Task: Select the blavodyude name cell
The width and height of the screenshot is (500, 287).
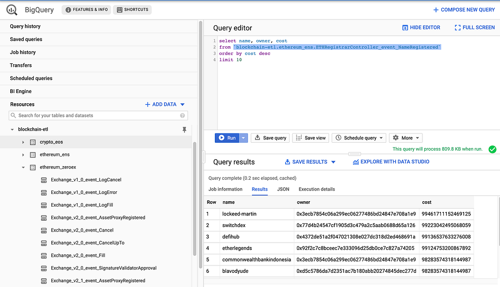Action: (257, 271)
